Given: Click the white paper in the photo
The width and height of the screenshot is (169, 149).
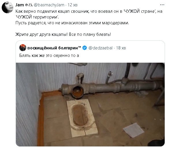Looking at the screenshot, I should click(x=134, y=130).
